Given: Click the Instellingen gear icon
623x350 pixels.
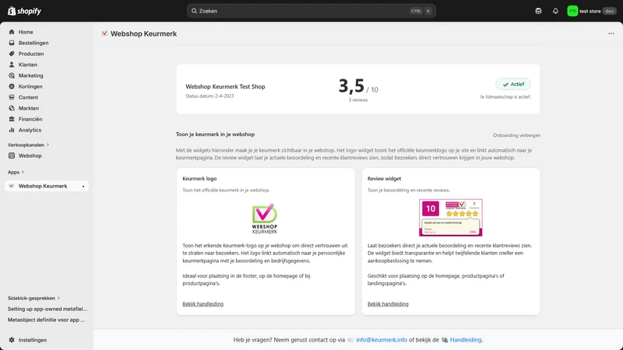Looking at the screenshot, I should coord(12,340).
